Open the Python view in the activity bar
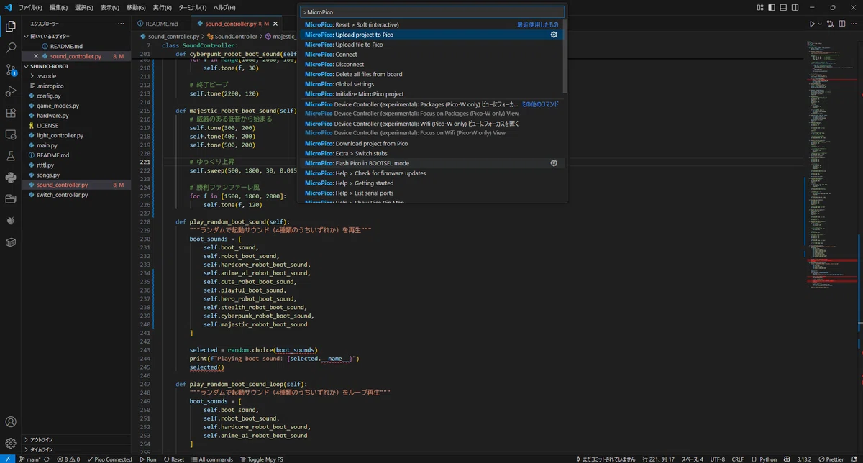 11,178
